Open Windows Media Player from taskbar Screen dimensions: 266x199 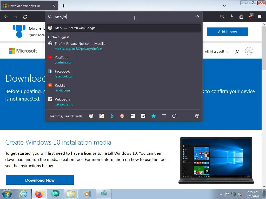click(87, 194)
